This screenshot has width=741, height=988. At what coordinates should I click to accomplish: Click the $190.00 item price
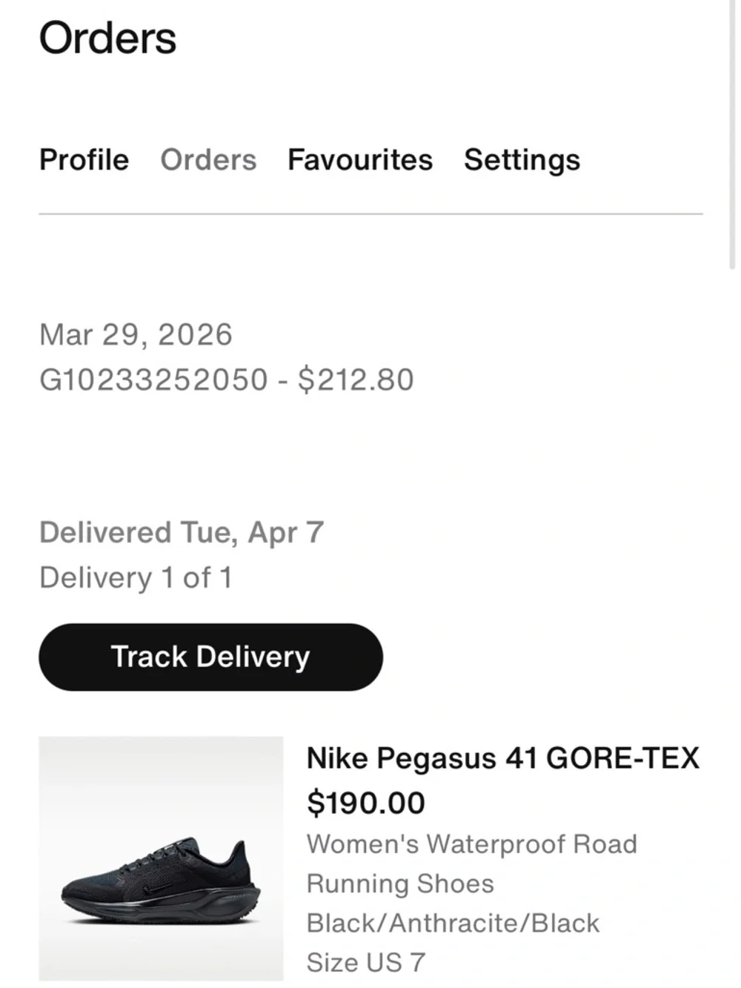[x=366, y=803]
